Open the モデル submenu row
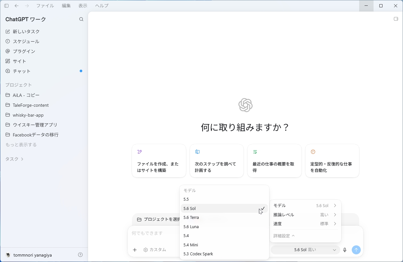This screenshot has width=403, height=262. [305, 206]
